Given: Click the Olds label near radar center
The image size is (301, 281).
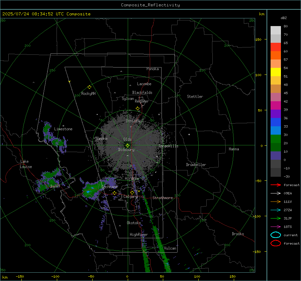Looking at the screenshot, I should tap(127, 139).
